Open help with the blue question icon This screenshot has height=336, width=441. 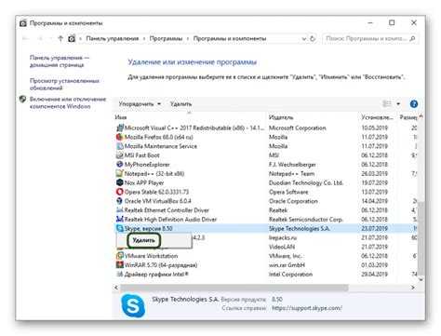(x=414, y=104)
